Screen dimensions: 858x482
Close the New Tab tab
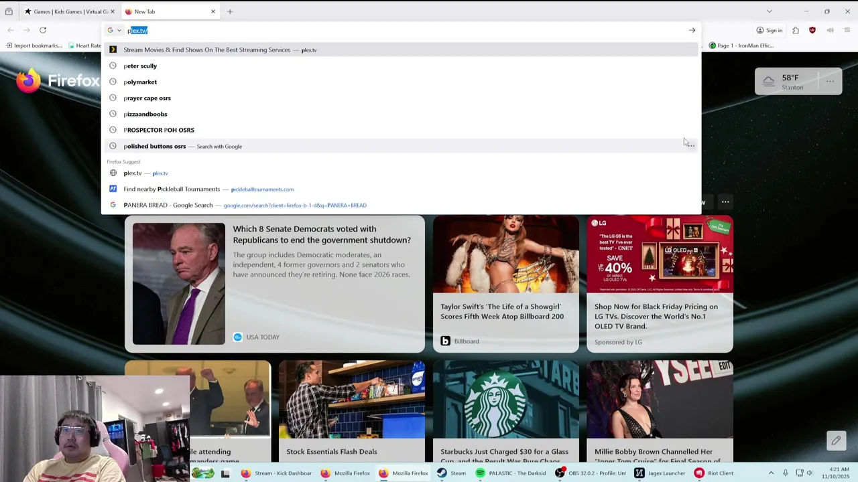pyautogui.click(x=213, y=11)
